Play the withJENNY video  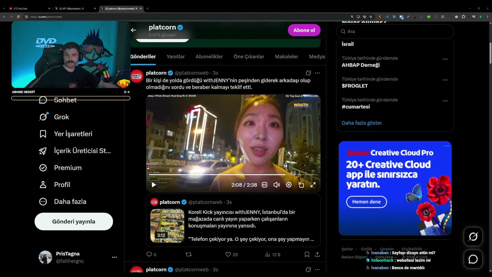coord(154,185)
